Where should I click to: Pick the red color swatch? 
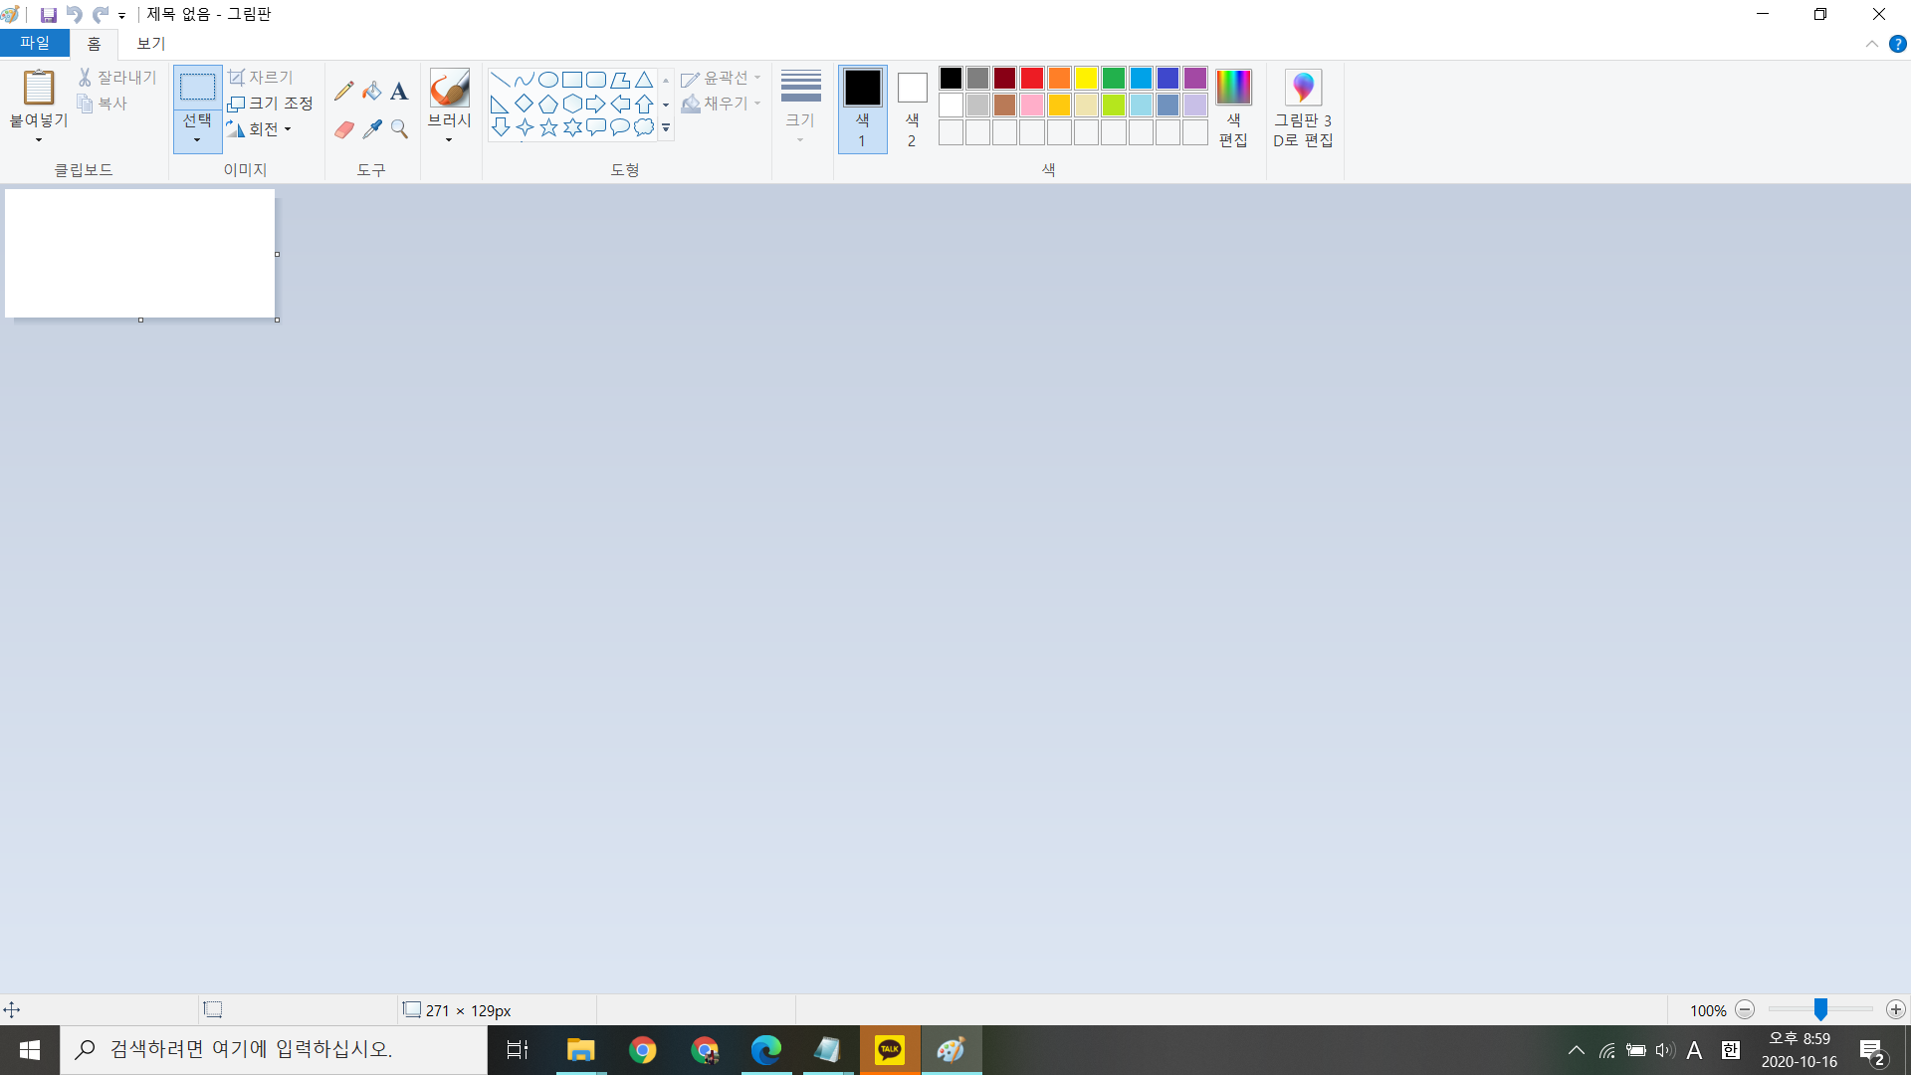tap(1031, 79)
